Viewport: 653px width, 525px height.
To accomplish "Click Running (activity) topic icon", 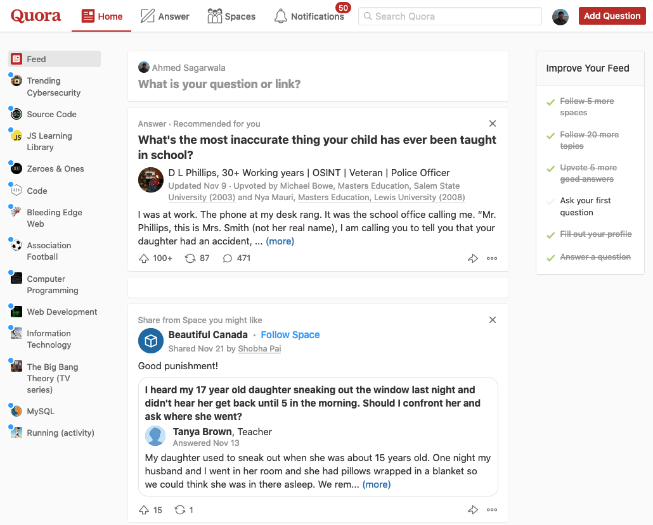I will (x=16, y=433).
